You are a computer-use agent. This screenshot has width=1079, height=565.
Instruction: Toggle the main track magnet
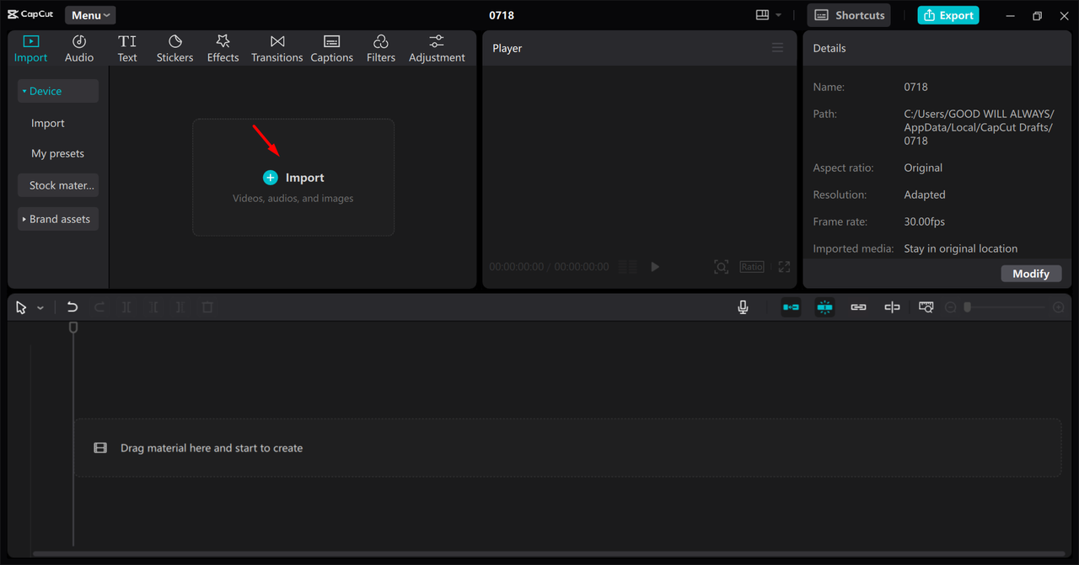(791, 308)
